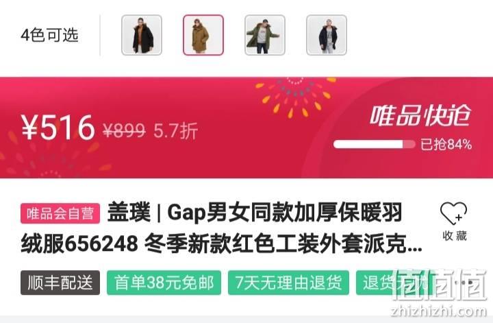This screenshot has height=323, width=493.
Task: Choose the olive green coat color option
Action: click(265, 35)
